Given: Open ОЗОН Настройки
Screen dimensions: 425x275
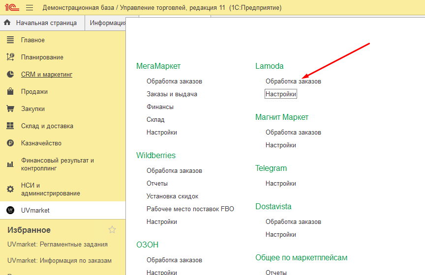Looking at the screenshot, I should coord(161,272).
